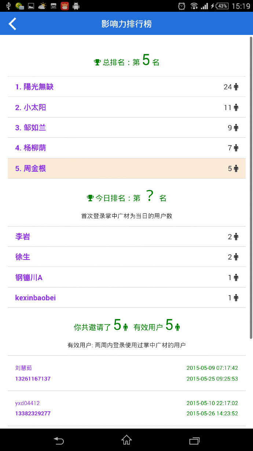Tap person icon next to 陽光無缺's count
Screen dimensions: 253x451
(x=236, y=87)
